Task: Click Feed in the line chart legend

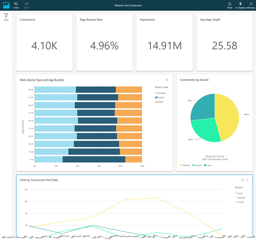Action: click(239, 194)
